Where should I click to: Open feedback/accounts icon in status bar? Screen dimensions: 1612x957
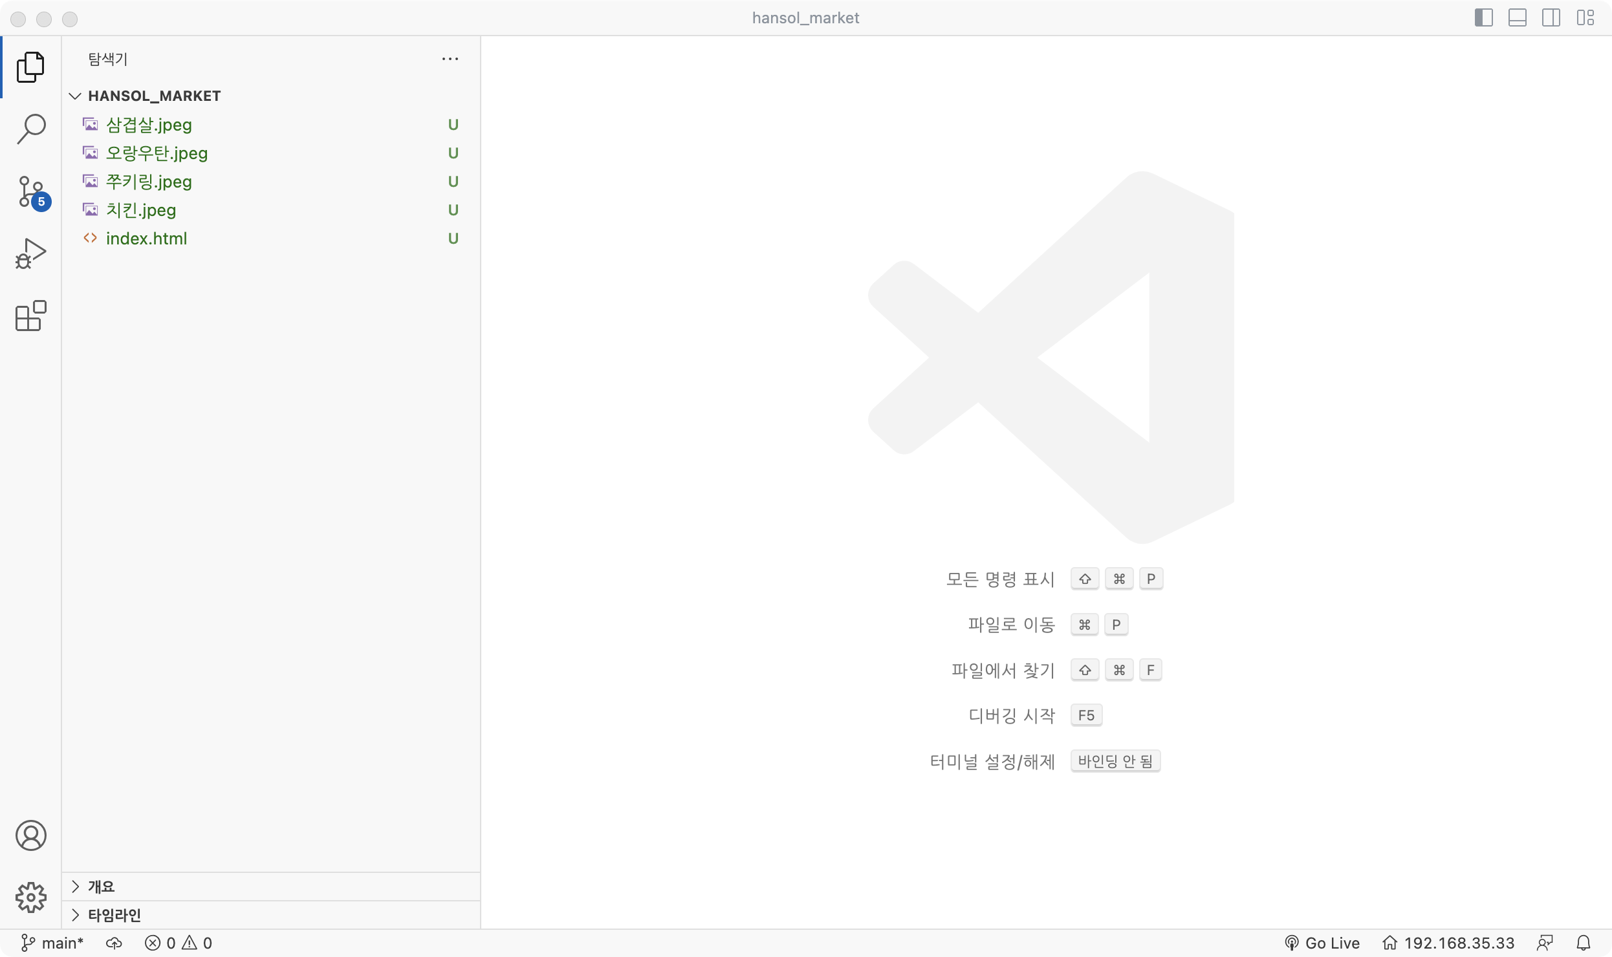point(1545,943)
